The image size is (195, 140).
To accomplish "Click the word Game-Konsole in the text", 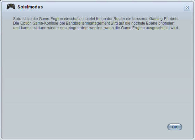I will tap(45, 24).
